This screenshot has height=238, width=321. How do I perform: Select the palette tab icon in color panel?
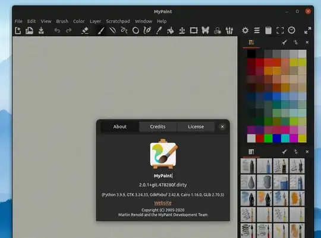pyautogui.click(x=251, y=42)
